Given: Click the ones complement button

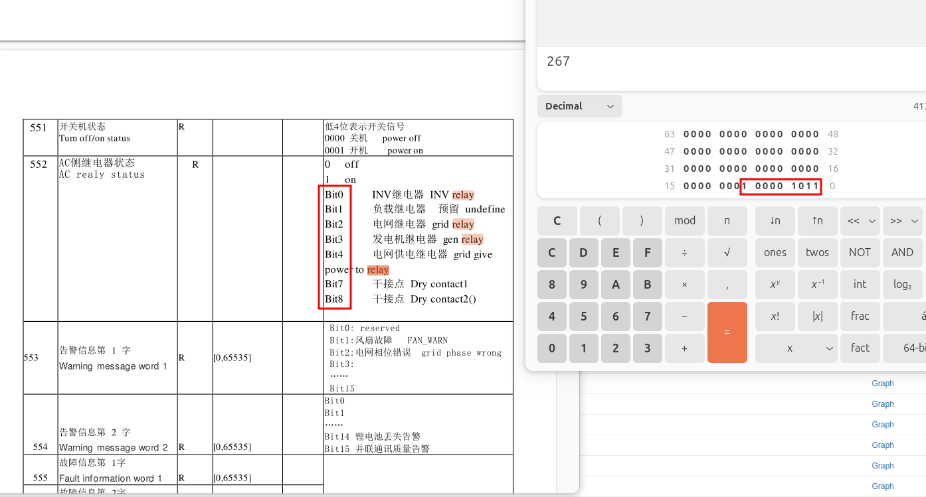Looking at the screenshot, I should coord(775,253).
